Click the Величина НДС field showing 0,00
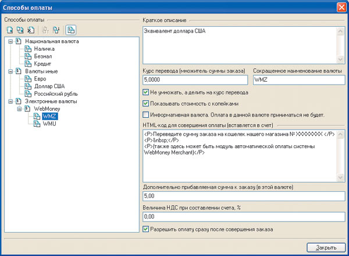Viewport: 349px width, 256px height. pyautogui.click(x=244, y=217)
